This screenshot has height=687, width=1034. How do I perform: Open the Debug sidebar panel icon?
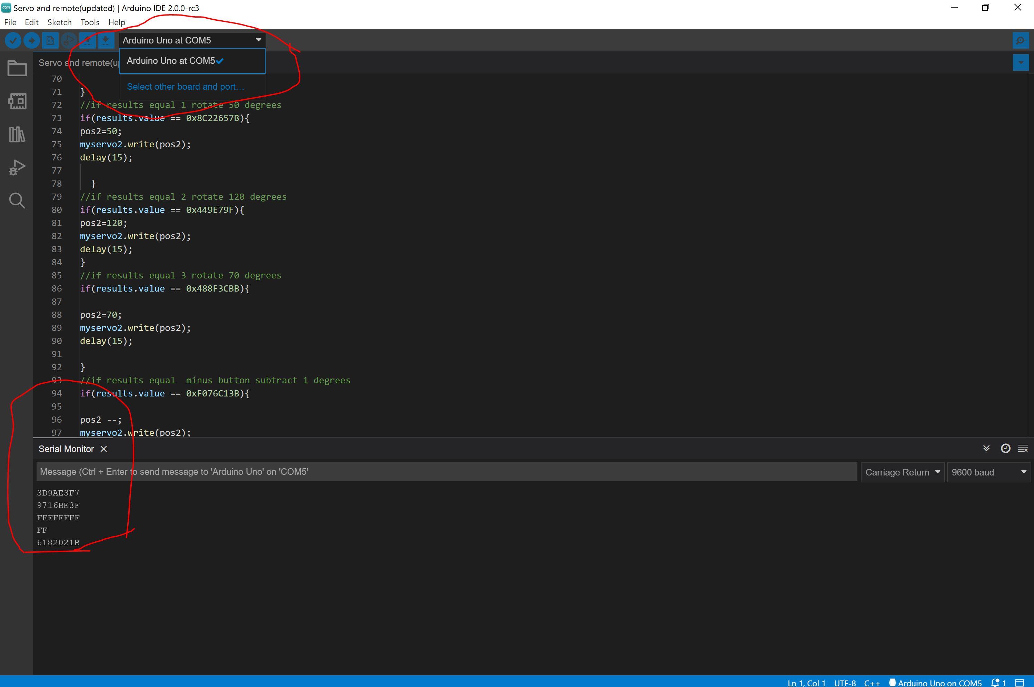click(x=17, y=167)
